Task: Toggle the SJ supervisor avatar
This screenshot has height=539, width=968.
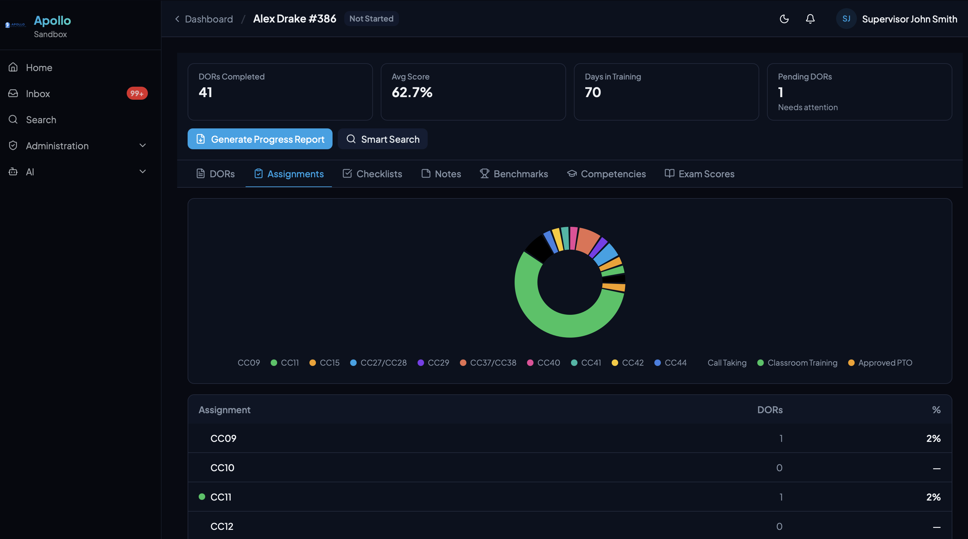Action: pos(846,19)
